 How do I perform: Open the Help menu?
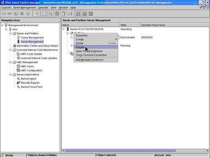pos(73,8)
